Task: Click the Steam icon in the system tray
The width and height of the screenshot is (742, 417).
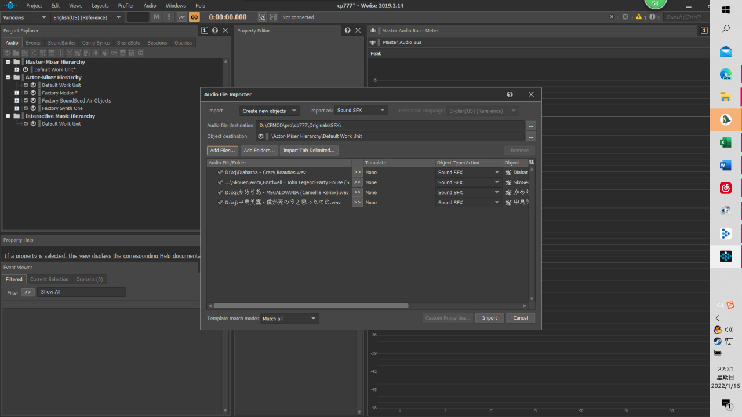Action: click(718, 341)
